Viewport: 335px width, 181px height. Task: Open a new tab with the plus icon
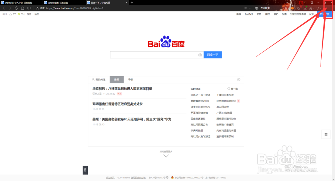[132, 3]
